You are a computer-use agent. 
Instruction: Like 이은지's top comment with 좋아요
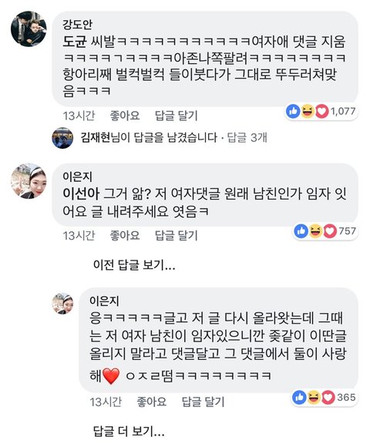coord(125,235)
